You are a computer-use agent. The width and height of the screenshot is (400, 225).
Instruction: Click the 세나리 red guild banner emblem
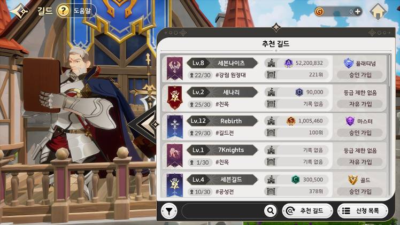click(175, 98)
